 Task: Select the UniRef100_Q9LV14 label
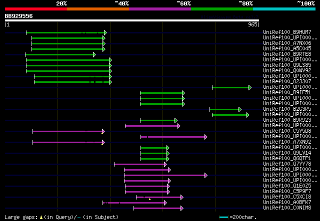tap(287, 153)
